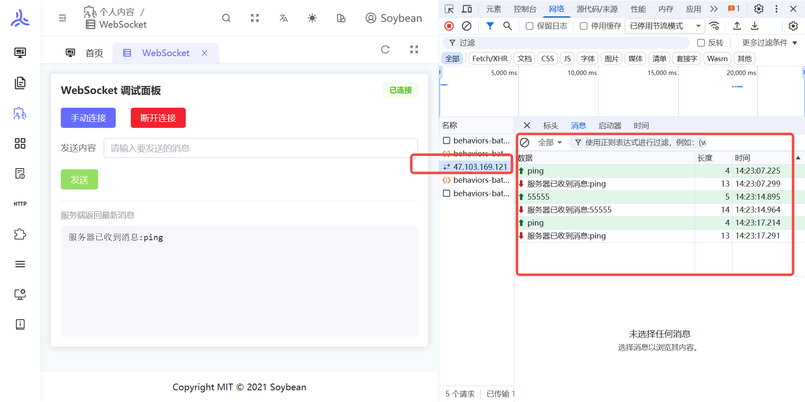Expand the 更多过滤条件 dropdown
This screenshot has width=805, height=402.
click(769, 43)
